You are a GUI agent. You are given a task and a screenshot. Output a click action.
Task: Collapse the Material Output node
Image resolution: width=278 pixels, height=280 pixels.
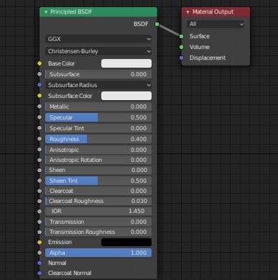pyautogui.click(x=187, y=12)
